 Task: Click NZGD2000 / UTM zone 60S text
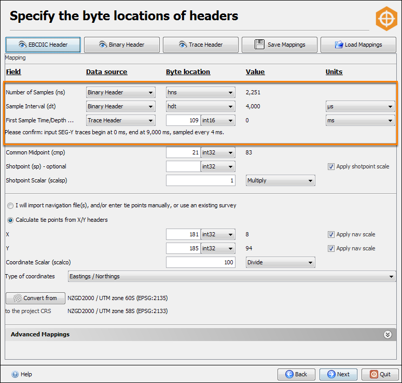118,298
